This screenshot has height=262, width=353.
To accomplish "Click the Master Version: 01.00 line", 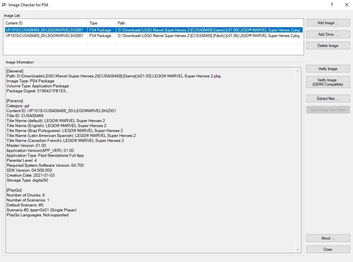I will point(26,146).
